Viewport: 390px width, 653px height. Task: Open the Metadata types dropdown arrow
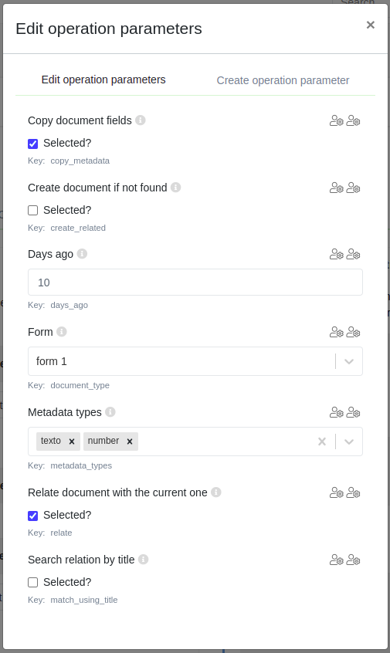point(349,442)
